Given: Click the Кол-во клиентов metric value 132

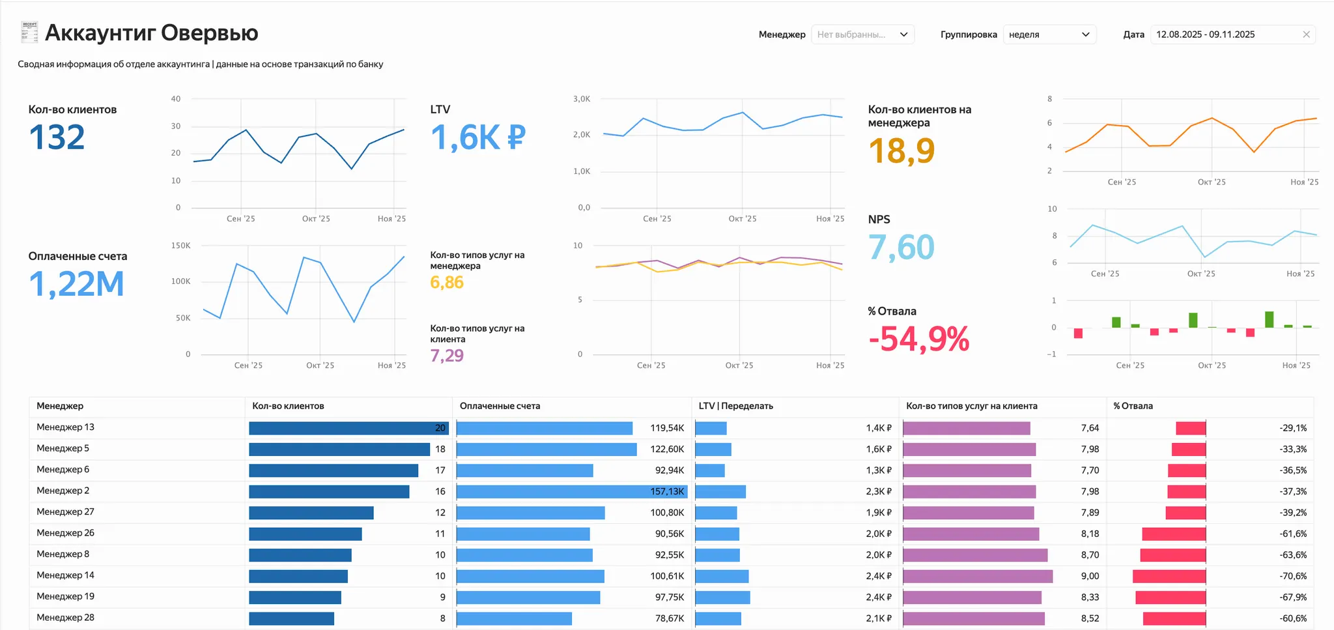Looking at the screenshot, I should click(x=56, y=137).
